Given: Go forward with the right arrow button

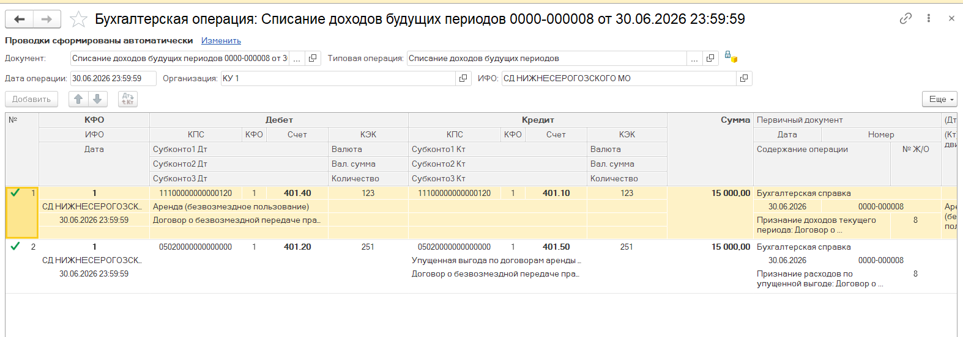Looking at the screenshot, I should click(x=46, y=20).
